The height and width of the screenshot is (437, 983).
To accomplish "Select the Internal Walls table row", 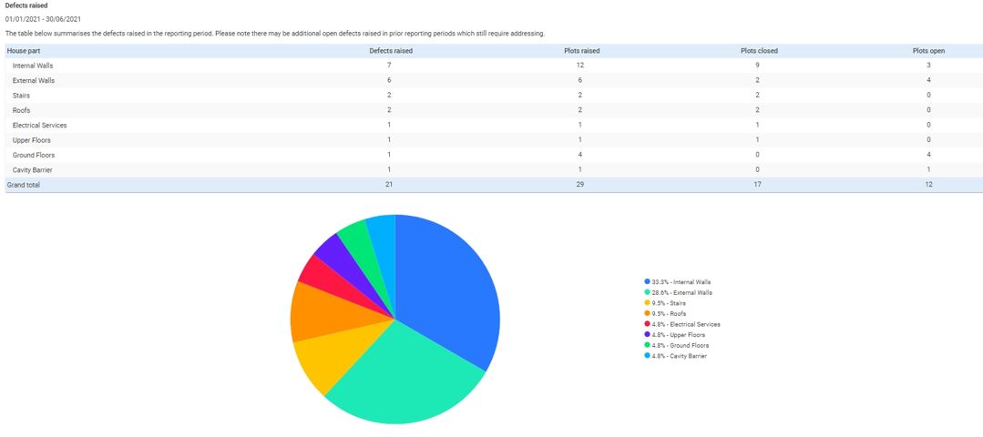I will (x=34, y=66).
